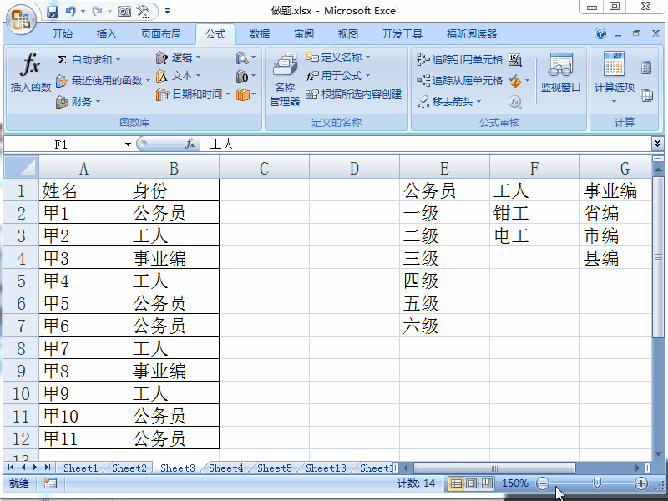
Task: Open Customize Quick Access Toolbar dropdown
Action: 168,11
